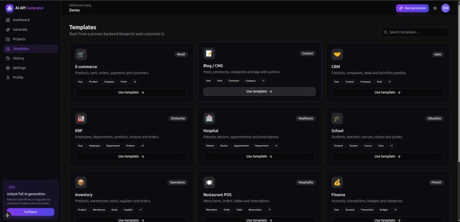Click the Fintech badge on Finance card

click(x=436, y=183)
